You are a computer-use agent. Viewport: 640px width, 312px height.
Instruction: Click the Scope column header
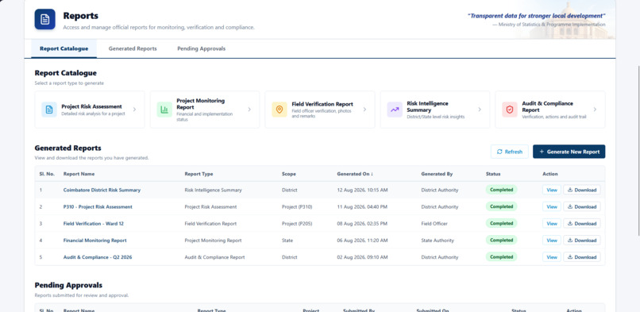(288, 174)
